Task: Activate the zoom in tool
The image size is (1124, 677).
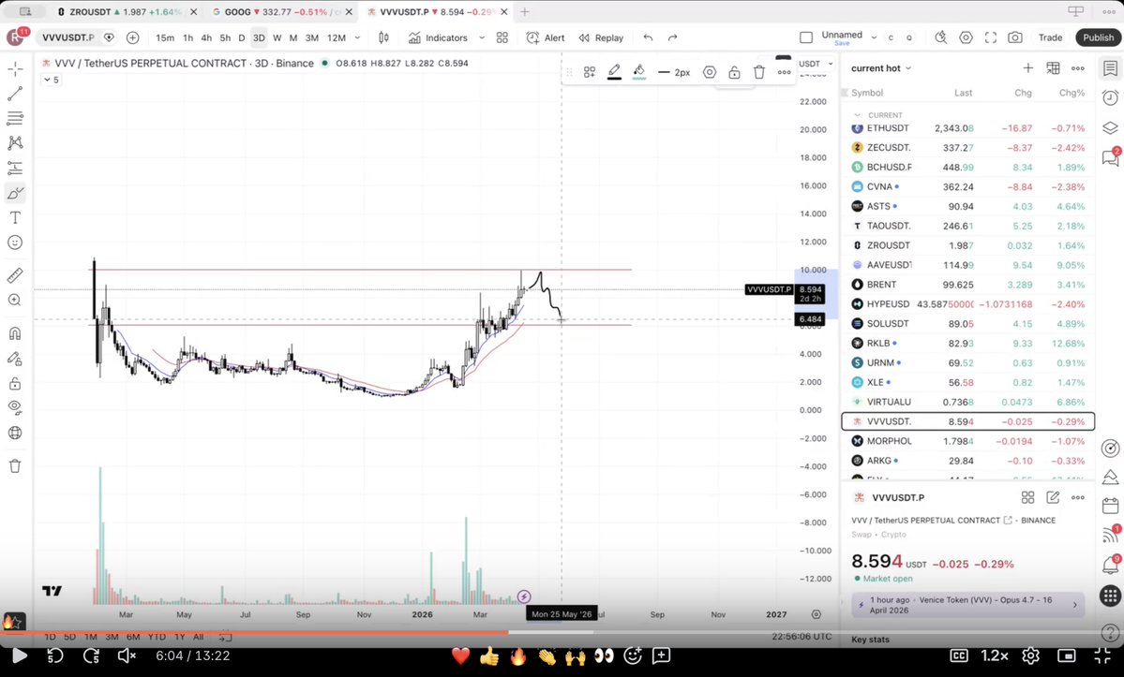Action: coord(15,300)
